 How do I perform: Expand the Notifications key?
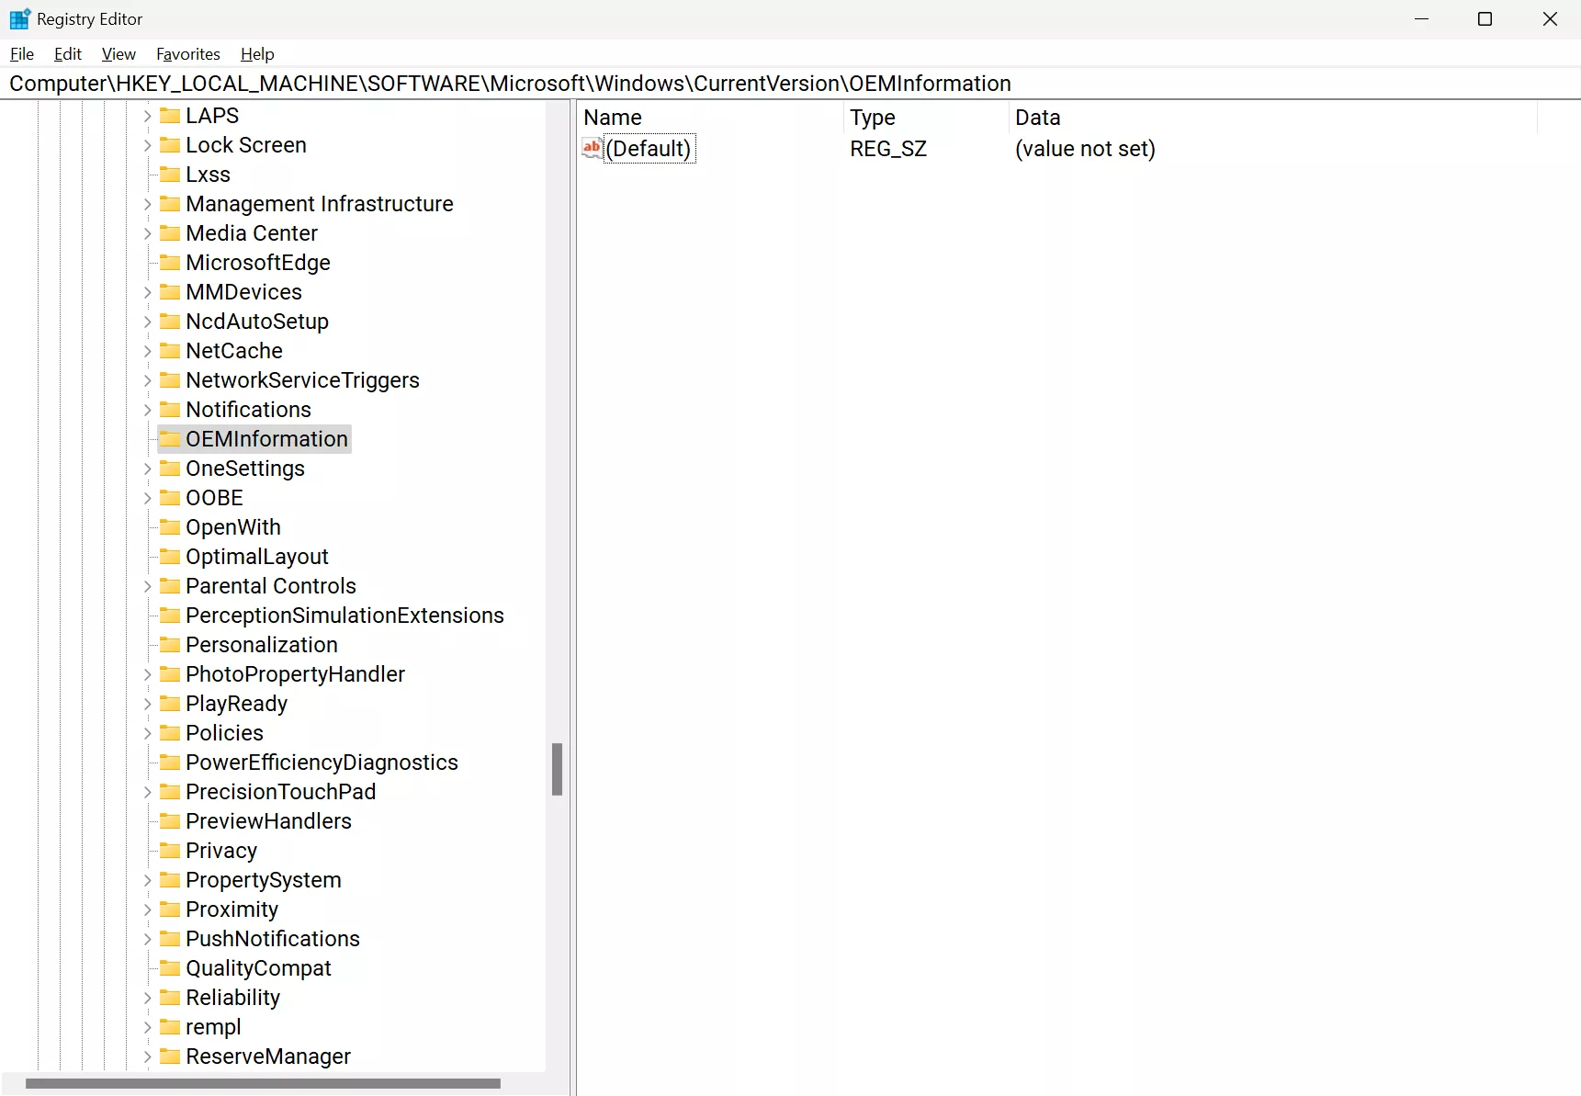[x=147, y=410]
